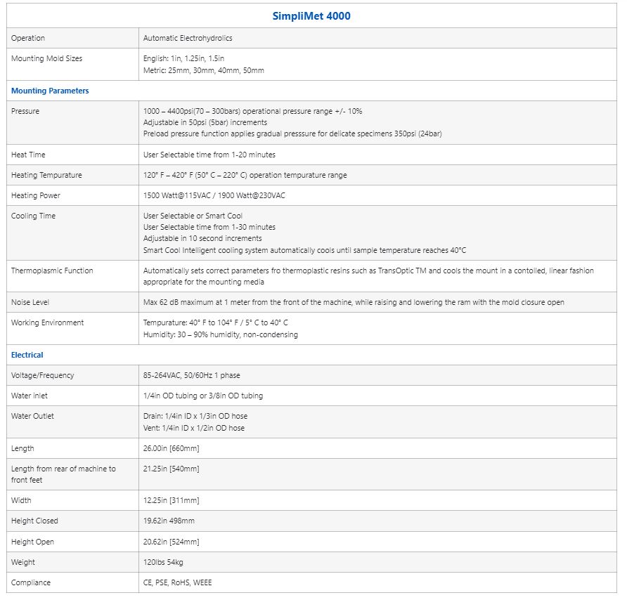Click English: 1in, 1.25in, 1.5in text
This screenshot has width=627, height=600.
coord(183,58)
